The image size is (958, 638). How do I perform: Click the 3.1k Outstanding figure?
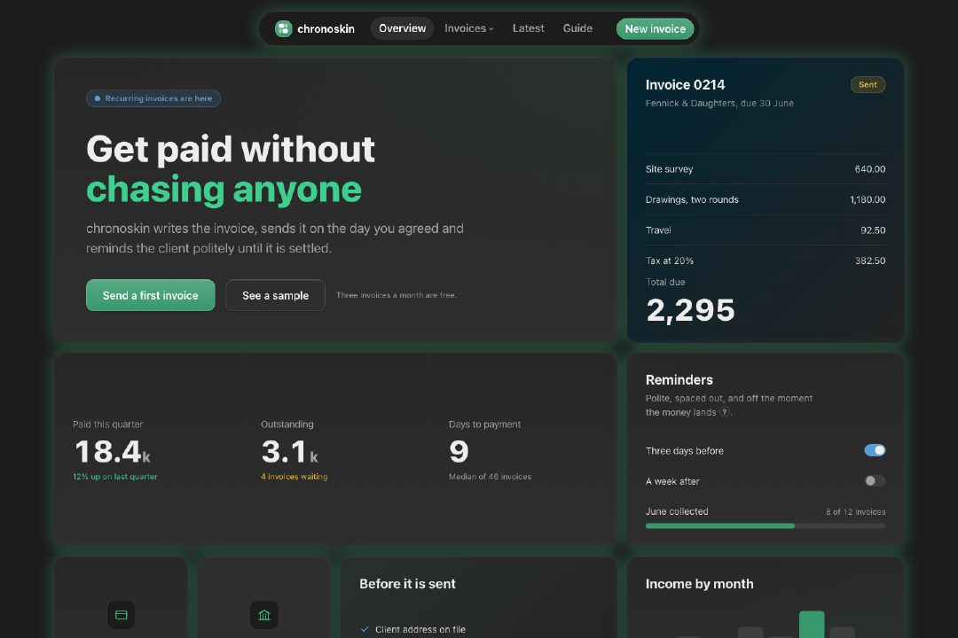coord(289,452)
